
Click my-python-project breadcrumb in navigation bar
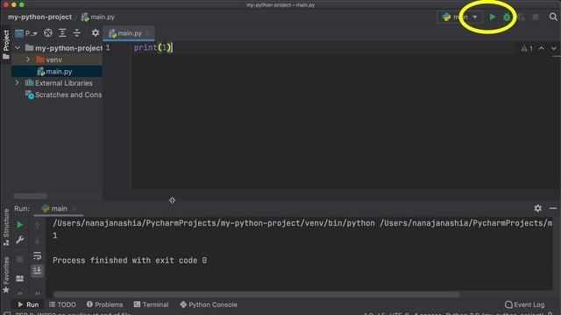39,17
